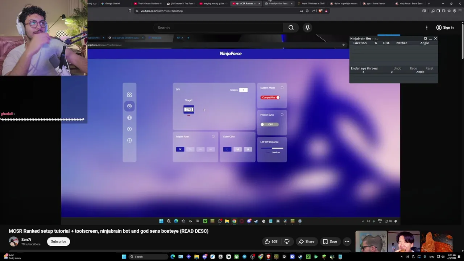
Task: Toggle Motion Sync OFF switch
Action: coord(270,124)
